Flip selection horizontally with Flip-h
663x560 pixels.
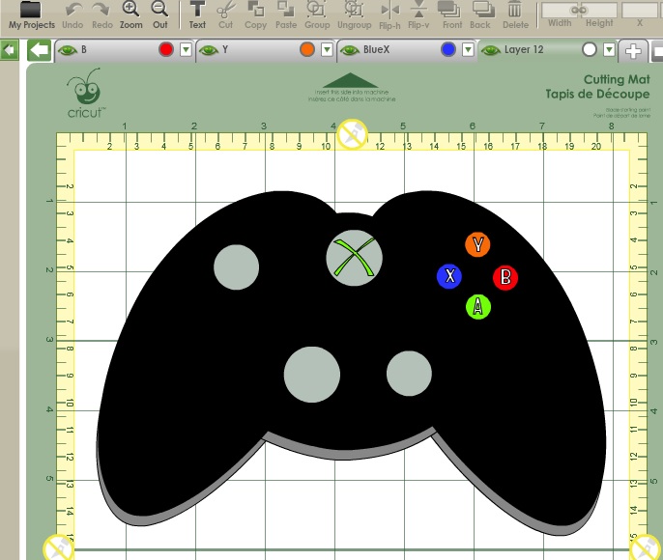coord(389,16)
